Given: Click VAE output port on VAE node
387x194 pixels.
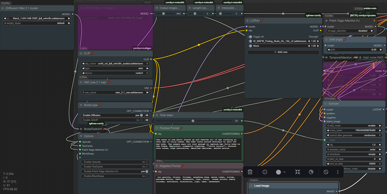Looking at the screenshot, I should tap(151, 88).
